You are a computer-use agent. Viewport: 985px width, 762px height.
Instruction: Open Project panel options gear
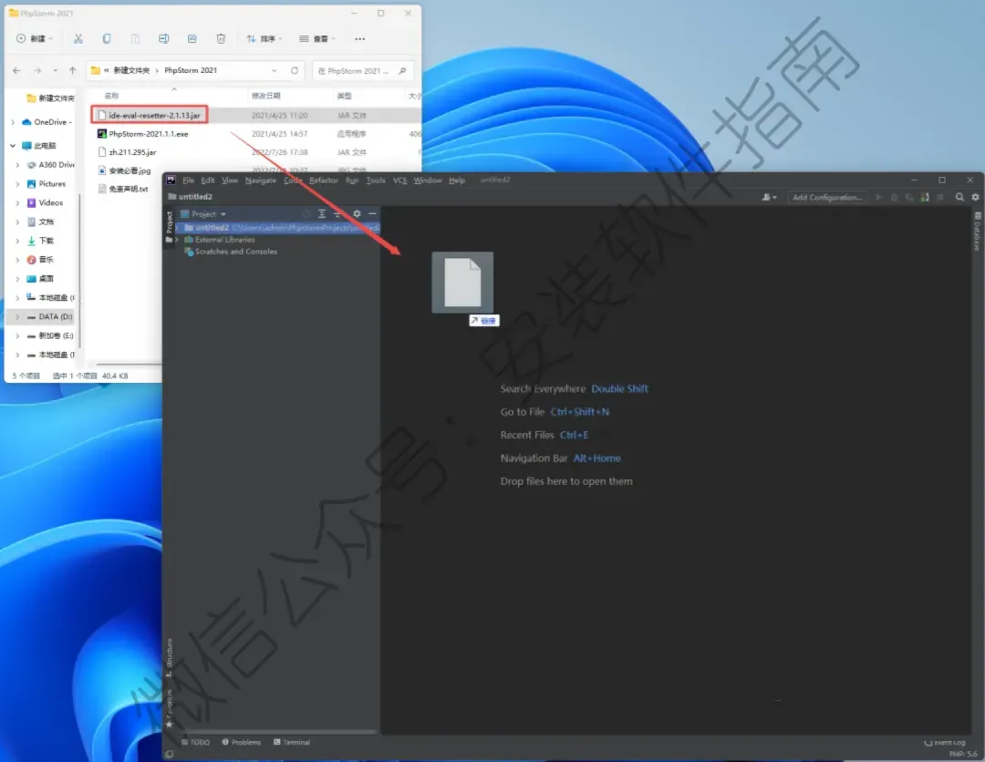pyautogui.click(x=357, y=214)
